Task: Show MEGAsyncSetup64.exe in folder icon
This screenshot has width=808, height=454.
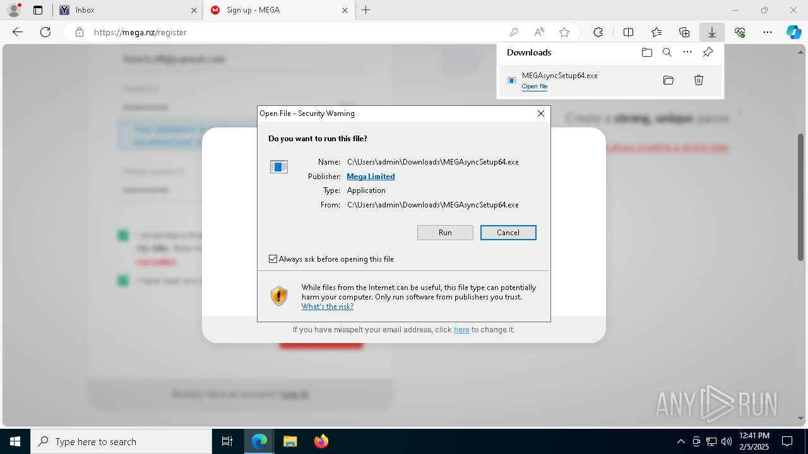Action: click(x=668, y=80)
